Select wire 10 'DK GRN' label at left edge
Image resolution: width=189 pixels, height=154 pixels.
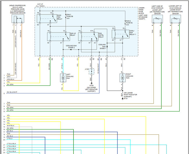10,110
